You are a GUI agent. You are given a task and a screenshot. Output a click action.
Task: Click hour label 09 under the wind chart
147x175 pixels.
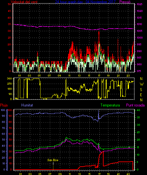pyautogui.click(x=60, y=76)
